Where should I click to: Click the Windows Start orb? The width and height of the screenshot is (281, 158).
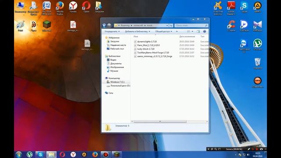(x=19, y=154)
